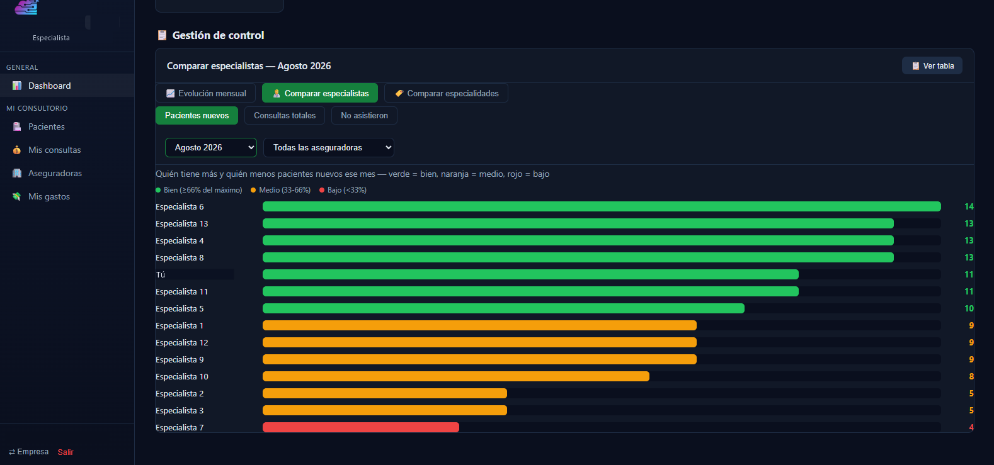This screenshot has width=994, height=465.
Task: Click the orange Medio legend dot
Action: (x=253, y=190)
